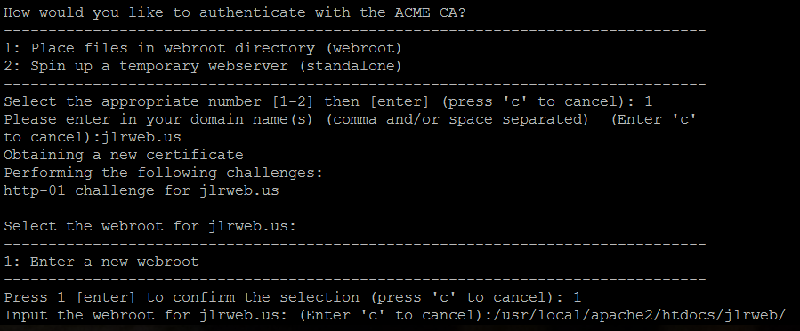Select option 1: Place files in webroot directory
Viewport: 800px width, 331px height.
coord(203,48)
